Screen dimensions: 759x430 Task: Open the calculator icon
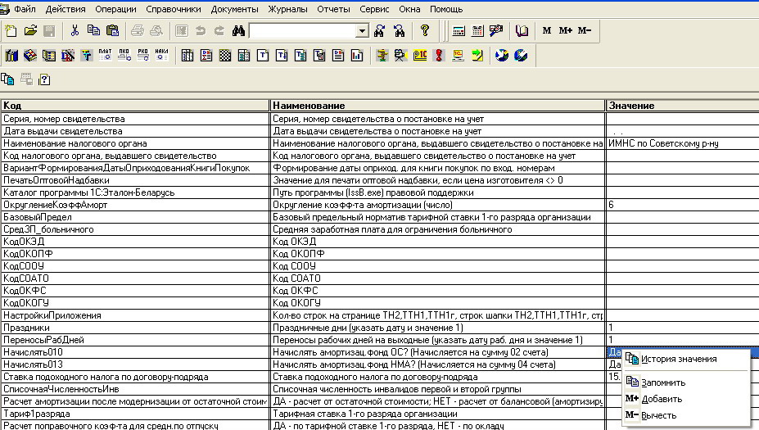[459, 31]
